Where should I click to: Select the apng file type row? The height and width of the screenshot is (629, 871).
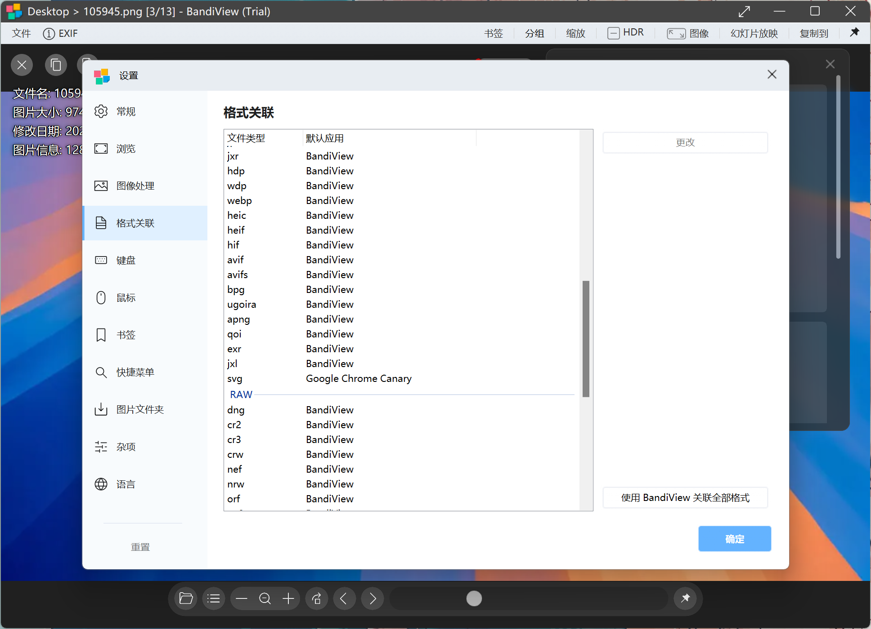point(402,319)
